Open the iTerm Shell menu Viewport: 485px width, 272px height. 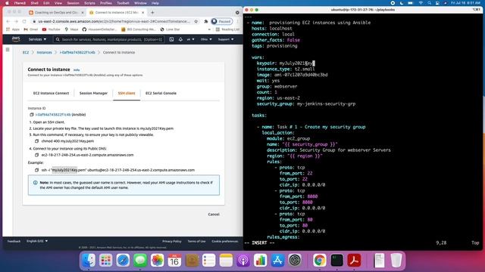pyautogui.click(x=34, y=3)
